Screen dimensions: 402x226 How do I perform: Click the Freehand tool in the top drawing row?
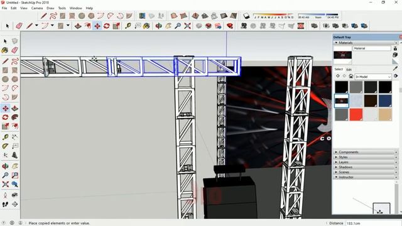coord(53,16)
